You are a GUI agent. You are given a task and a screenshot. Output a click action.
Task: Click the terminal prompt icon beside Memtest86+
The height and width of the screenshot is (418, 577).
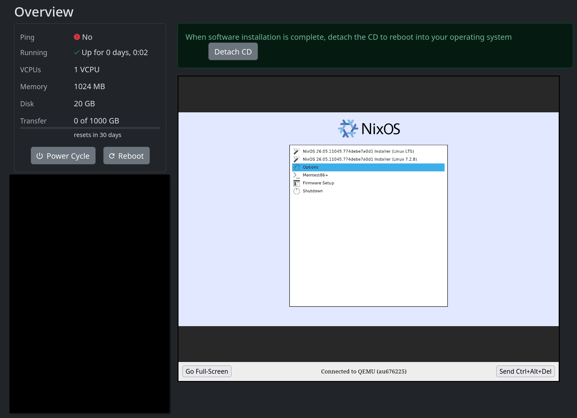[x=296, y=175]
